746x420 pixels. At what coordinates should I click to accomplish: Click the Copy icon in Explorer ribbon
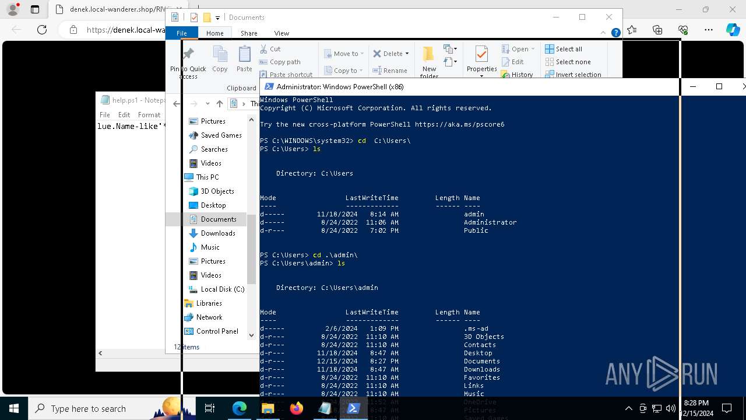(220, 60)
